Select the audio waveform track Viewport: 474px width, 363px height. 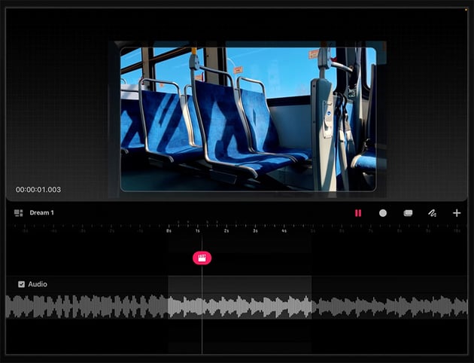tap(237, 307)
